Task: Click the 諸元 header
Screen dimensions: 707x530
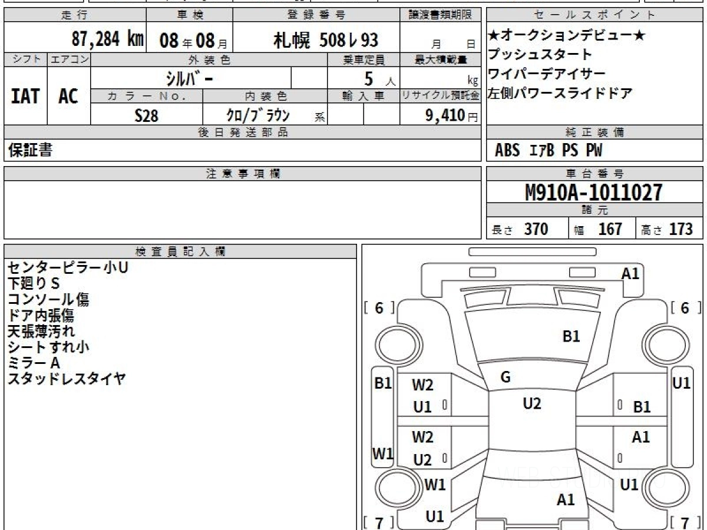Action: (595, 210)
